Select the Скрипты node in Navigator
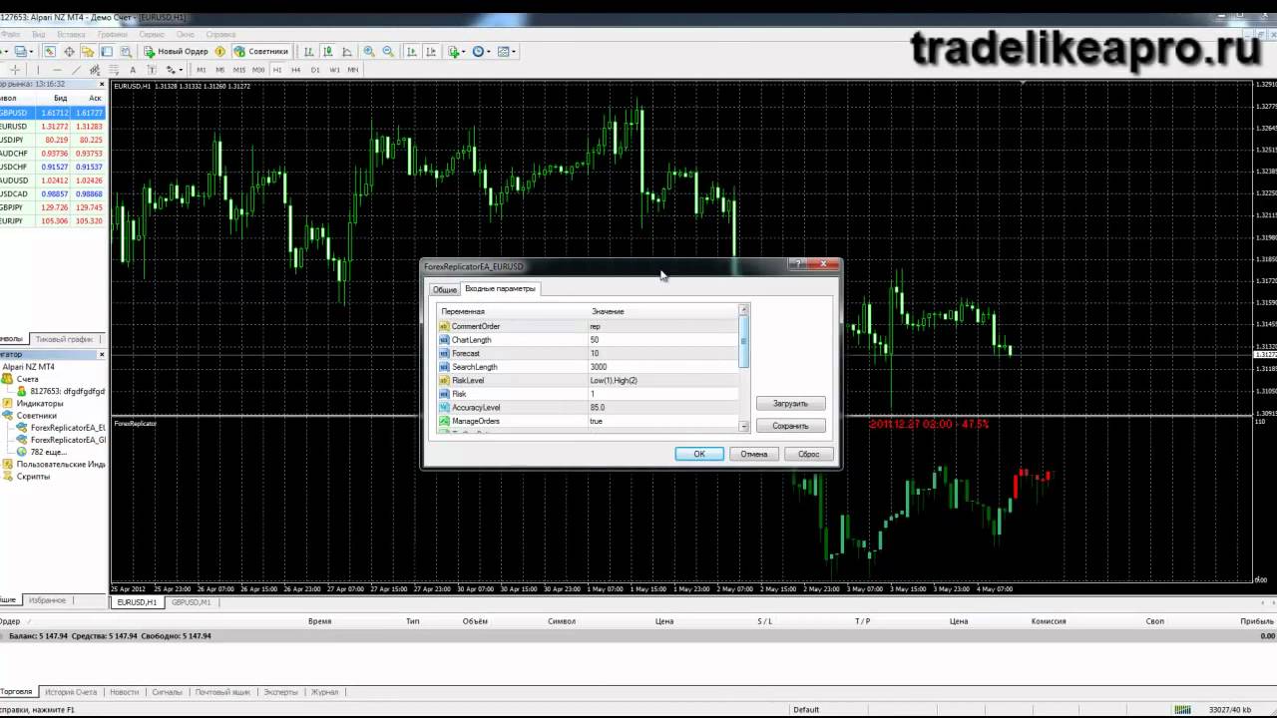The width and height of the screenshot is (1277, 718). (x=33, y=477)
